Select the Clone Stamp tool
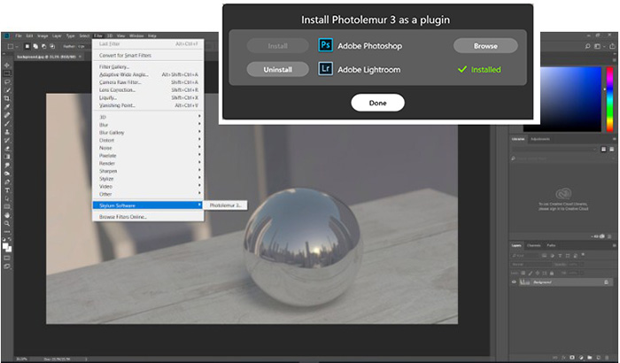This screenshot has width=620, height=363. pyautogui.click(x=7, y=132)
